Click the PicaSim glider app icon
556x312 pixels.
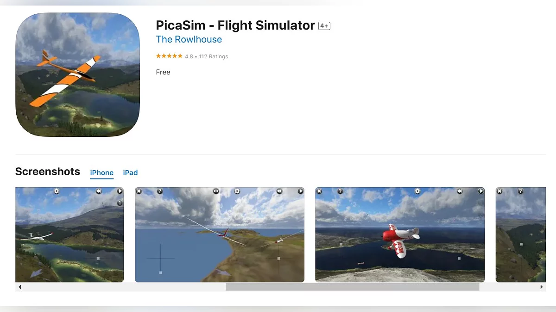[77, 74]
